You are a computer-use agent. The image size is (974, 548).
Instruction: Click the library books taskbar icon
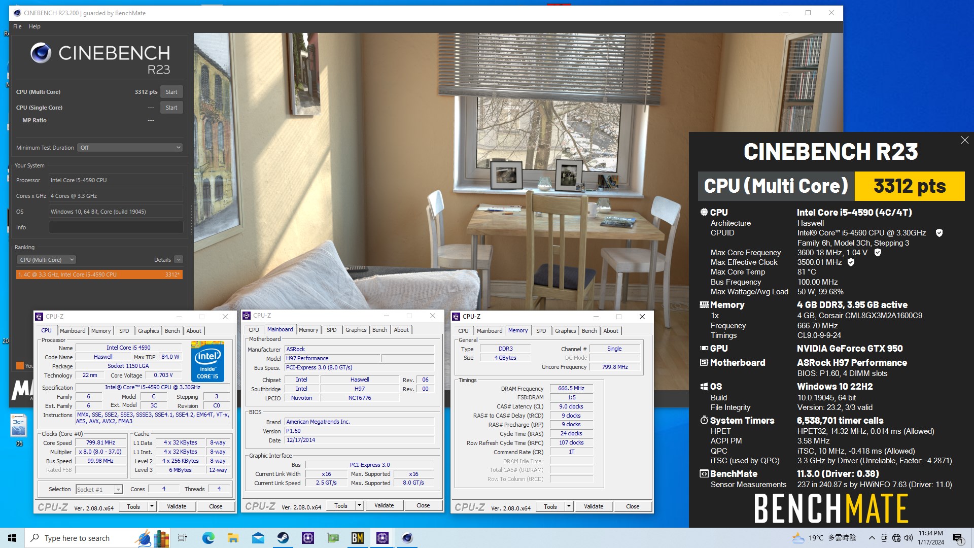point(161,538)
